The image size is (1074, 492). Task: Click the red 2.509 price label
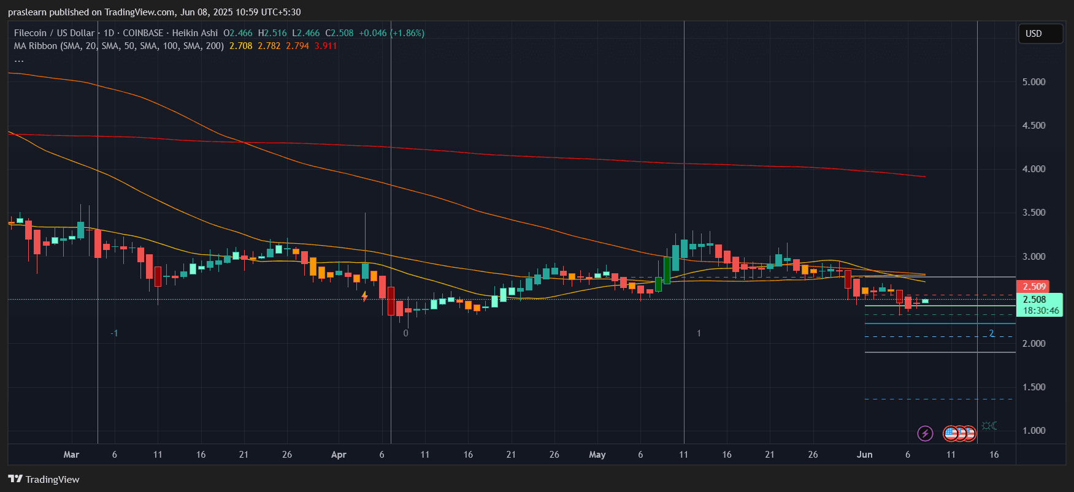(x=1034, y=287)
